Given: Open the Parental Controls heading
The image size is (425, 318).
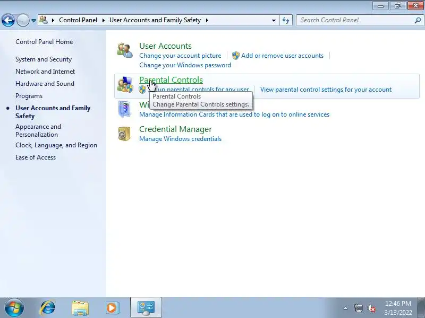Looking at the screenshot, I should click(x=171, y=80).
